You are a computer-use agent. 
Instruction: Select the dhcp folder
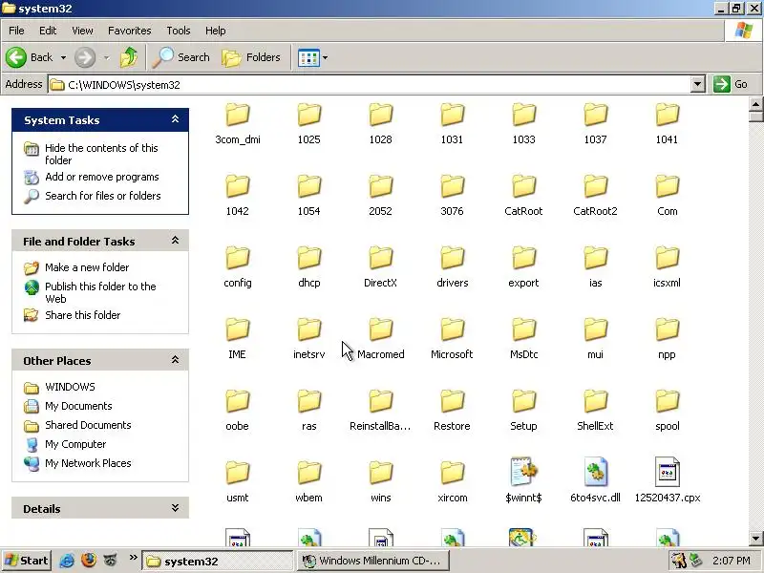tap(308, 267)
